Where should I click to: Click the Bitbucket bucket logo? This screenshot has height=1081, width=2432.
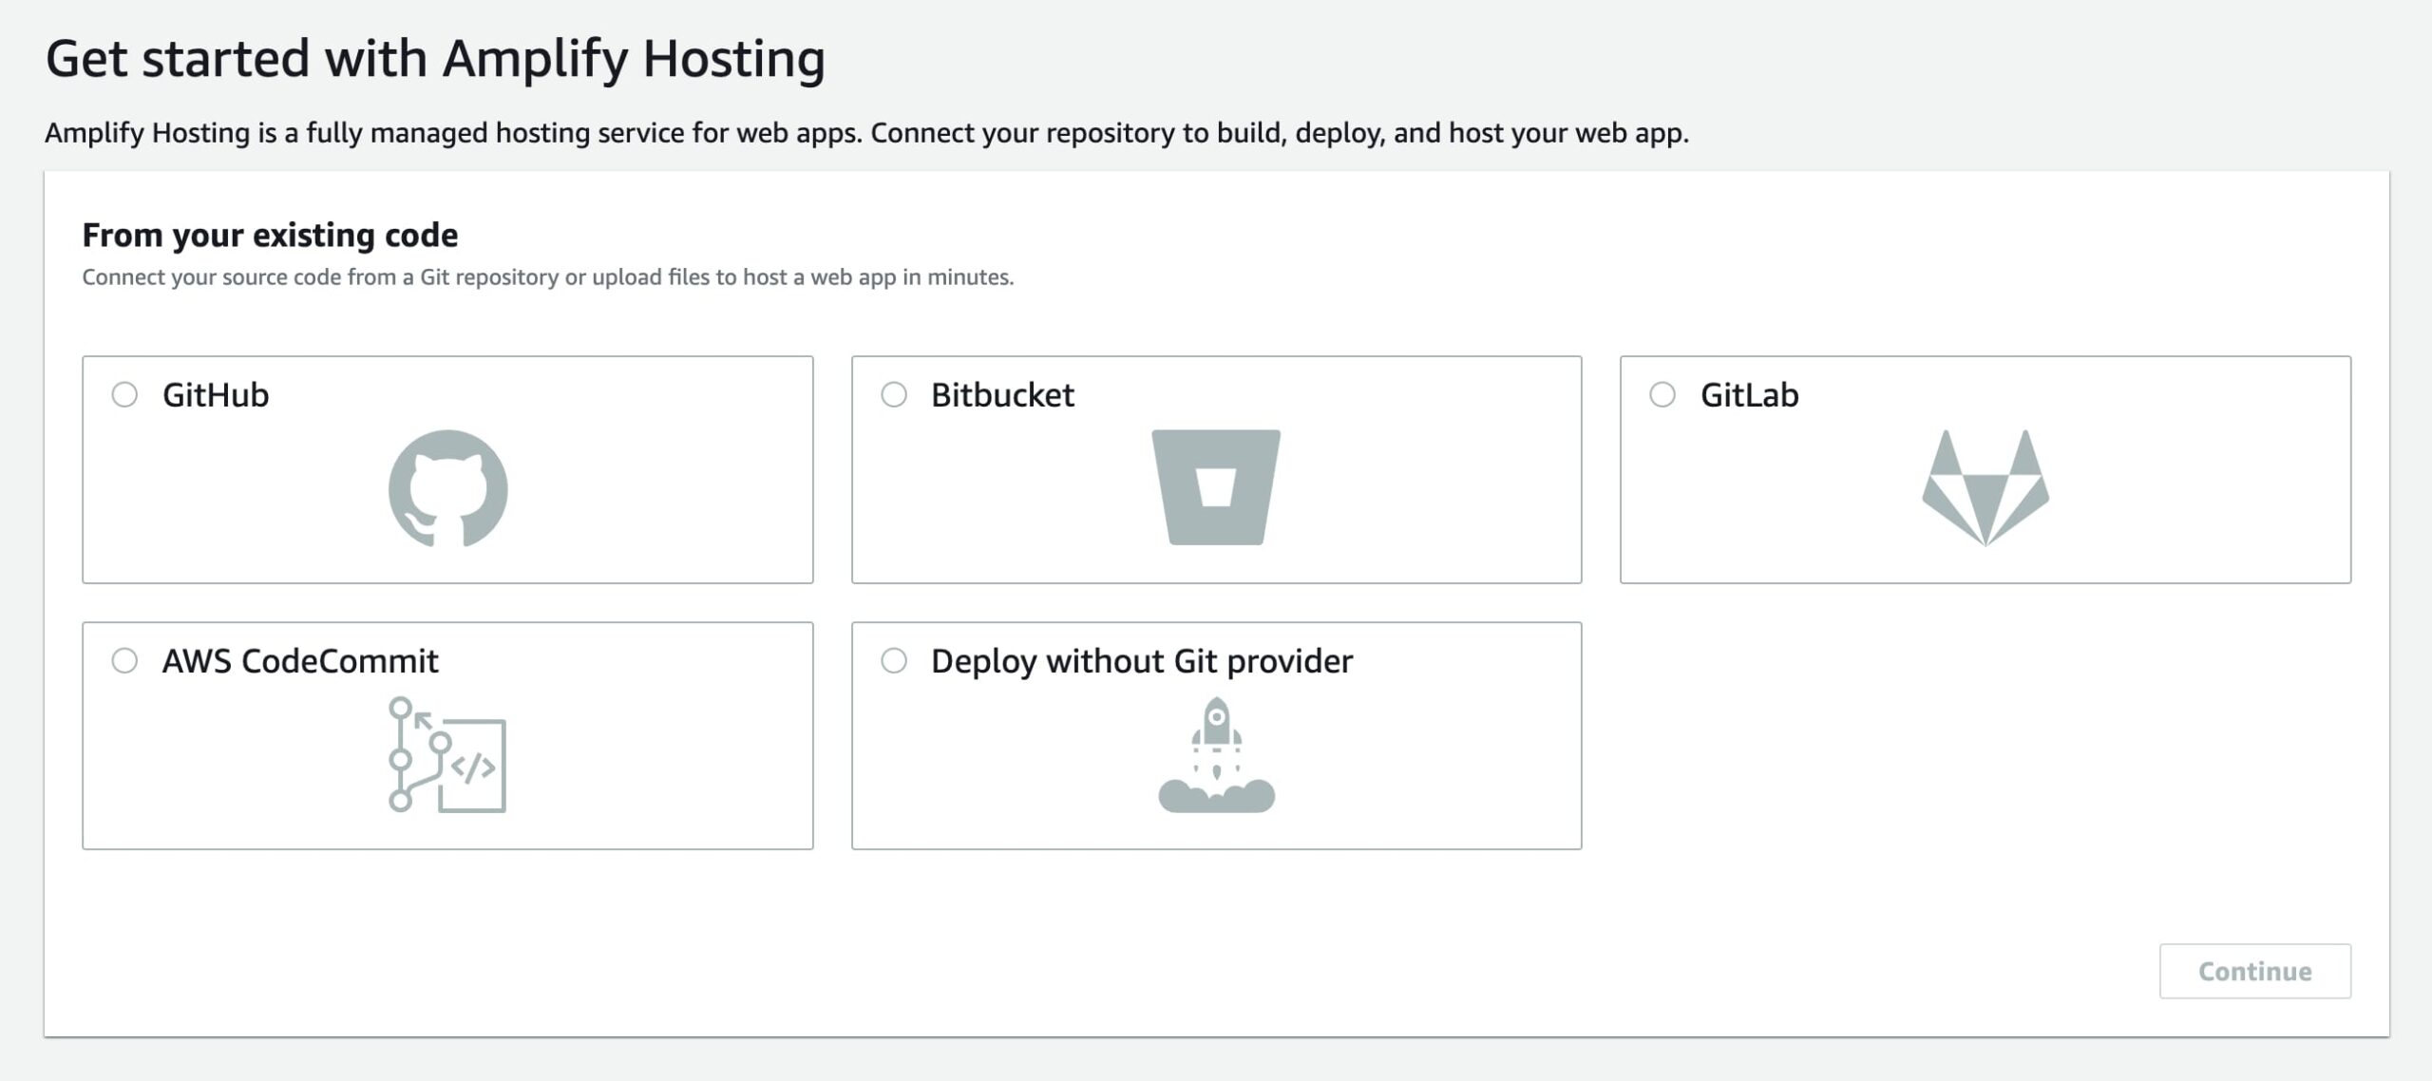1216,487
